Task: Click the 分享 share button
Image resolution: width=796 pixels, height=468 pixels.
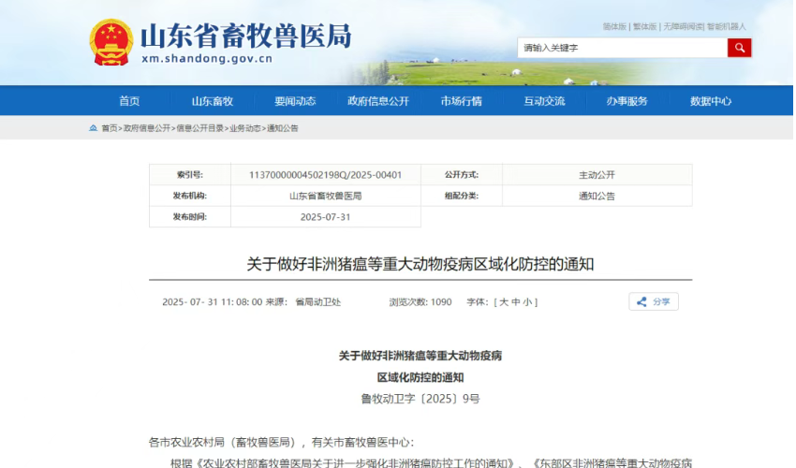Action: pos(654,301)
